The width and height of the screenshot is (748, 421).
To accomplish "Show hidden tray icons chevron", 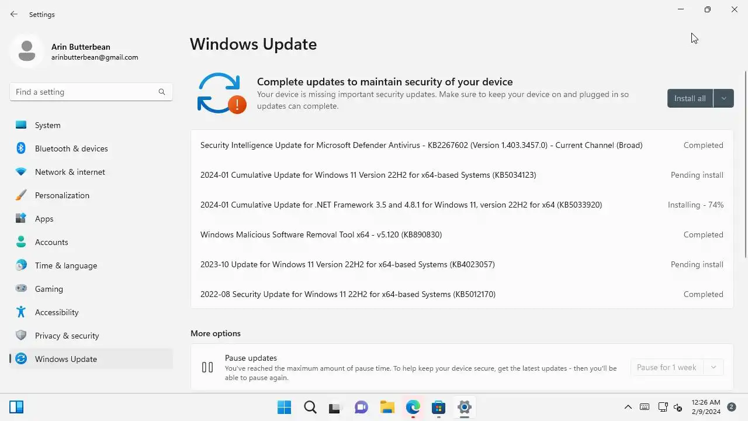I will [x=628, y=407].
